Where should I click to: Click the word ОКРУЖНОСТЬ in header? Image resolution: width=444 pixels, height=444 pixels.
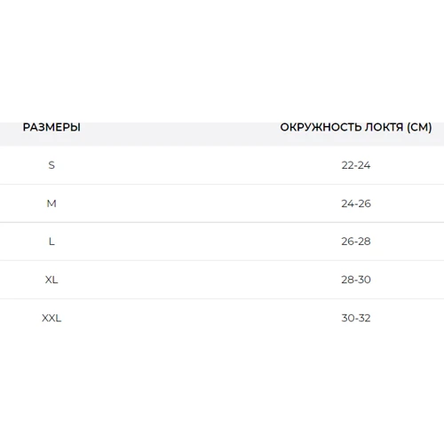pos(321,127)
